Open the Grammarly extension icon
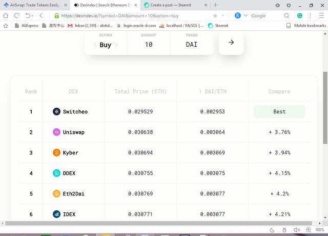 [299, 15]
